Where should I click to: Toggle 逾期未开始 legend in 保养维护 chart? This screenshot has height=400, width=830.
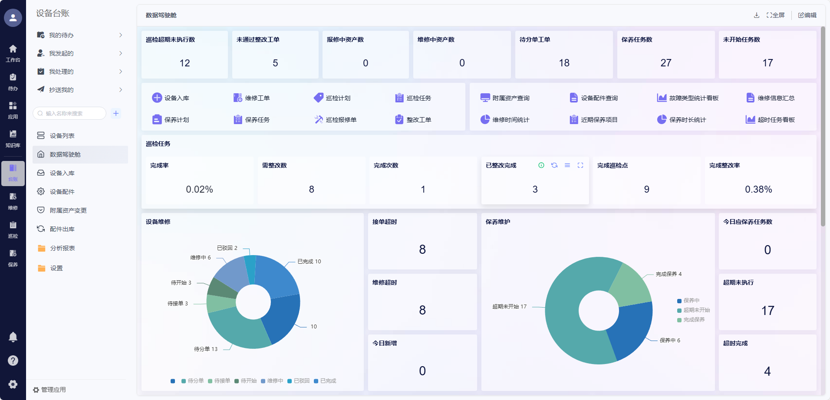693,310
